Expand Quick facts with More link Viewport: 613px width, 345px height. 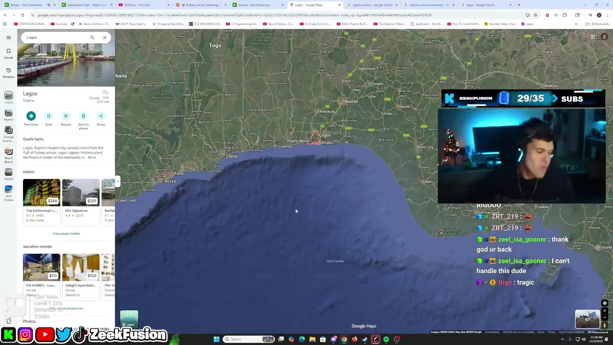[x=91, y=157]
